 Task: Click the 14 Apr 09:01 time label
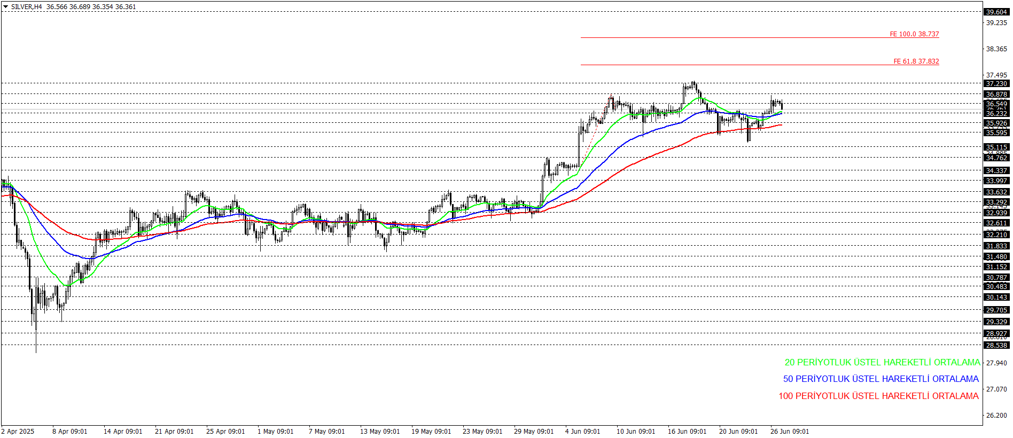123,432
